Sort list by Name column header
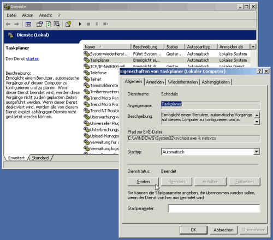This screenshot has width=273, height=240. click(107, 47)
